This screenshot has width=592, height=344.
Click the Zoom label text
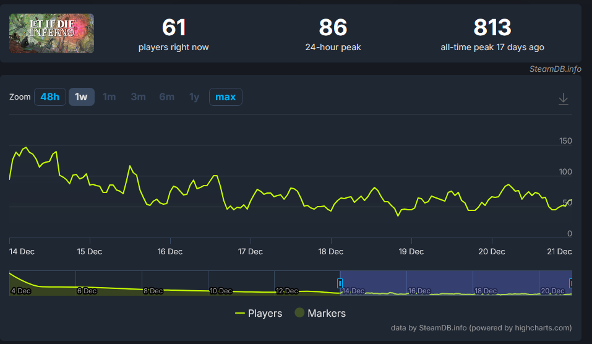pos(20,97)
